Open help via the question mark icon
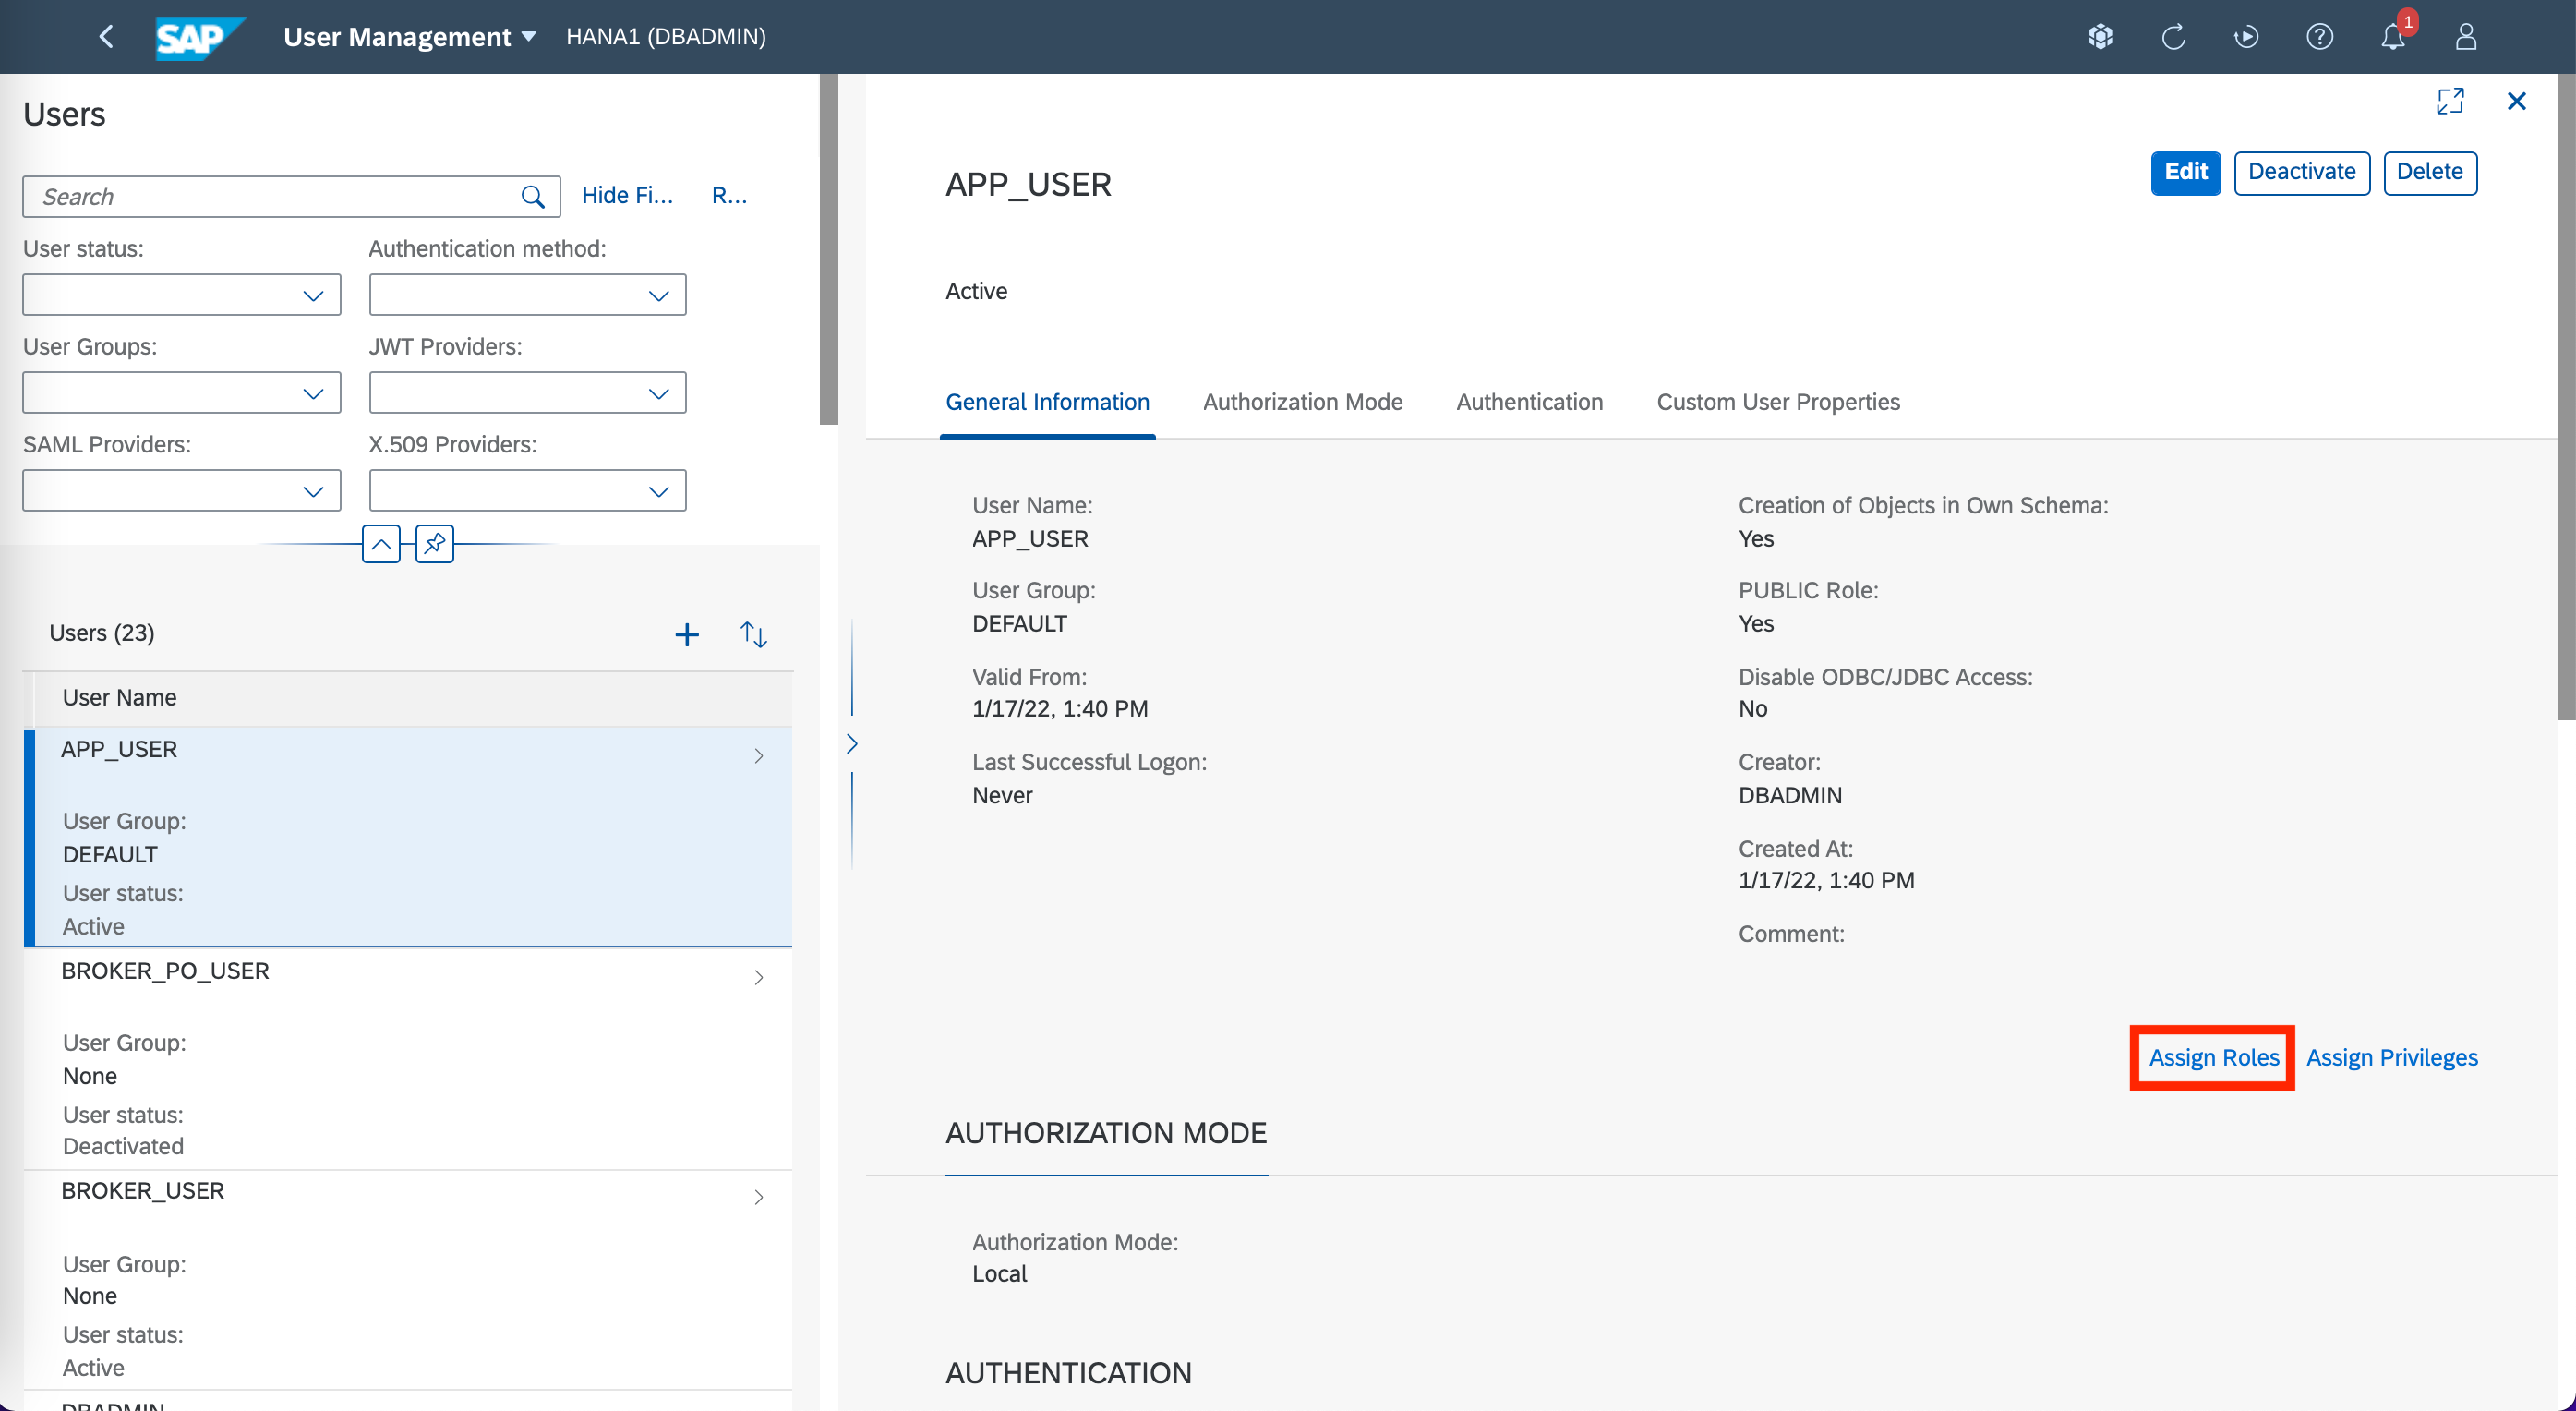The width and height of the screenshot is (2576, 1411). (2319, 37)
